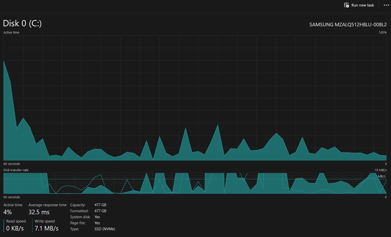Click inside the Active time graph
This screenshot has width=391, height=237.
point(195,98)
